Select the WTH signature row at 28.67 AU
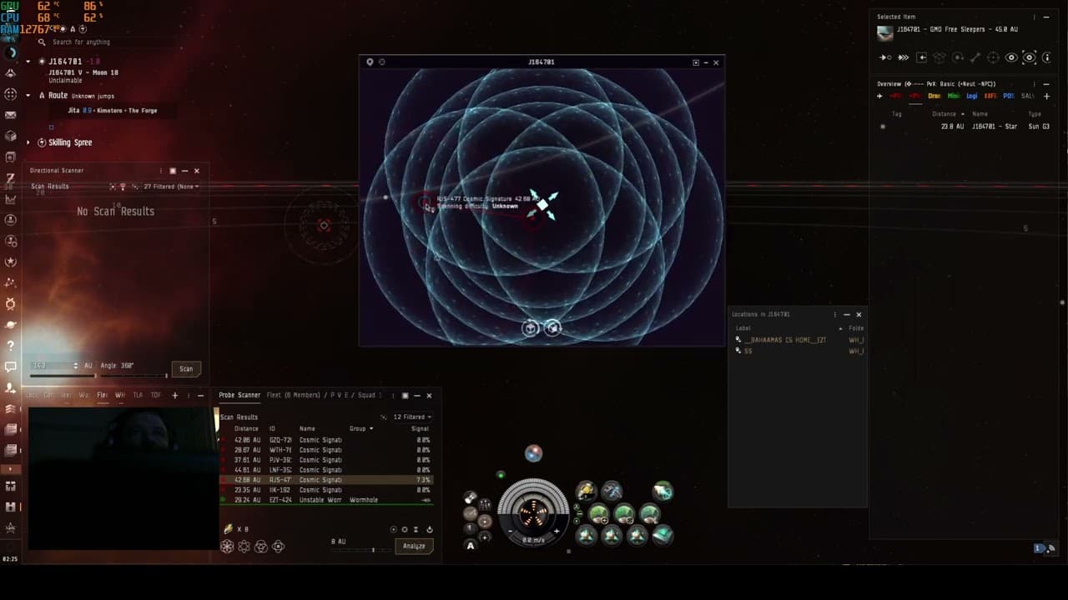This screenshot has height=600, width=1068. (325, 450)
